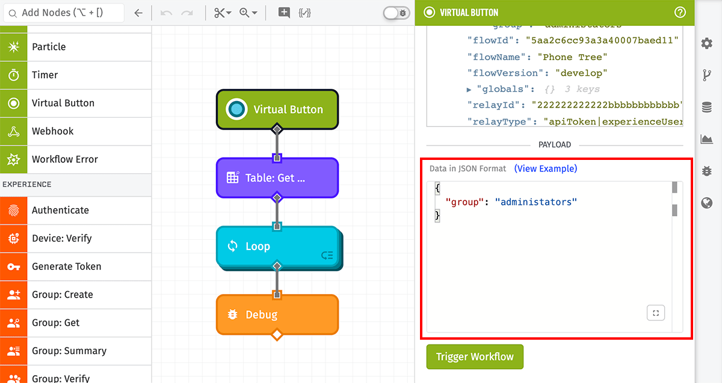Select the Group: Summary node
This screenshot has width=722, height=383.
[75, 351]
